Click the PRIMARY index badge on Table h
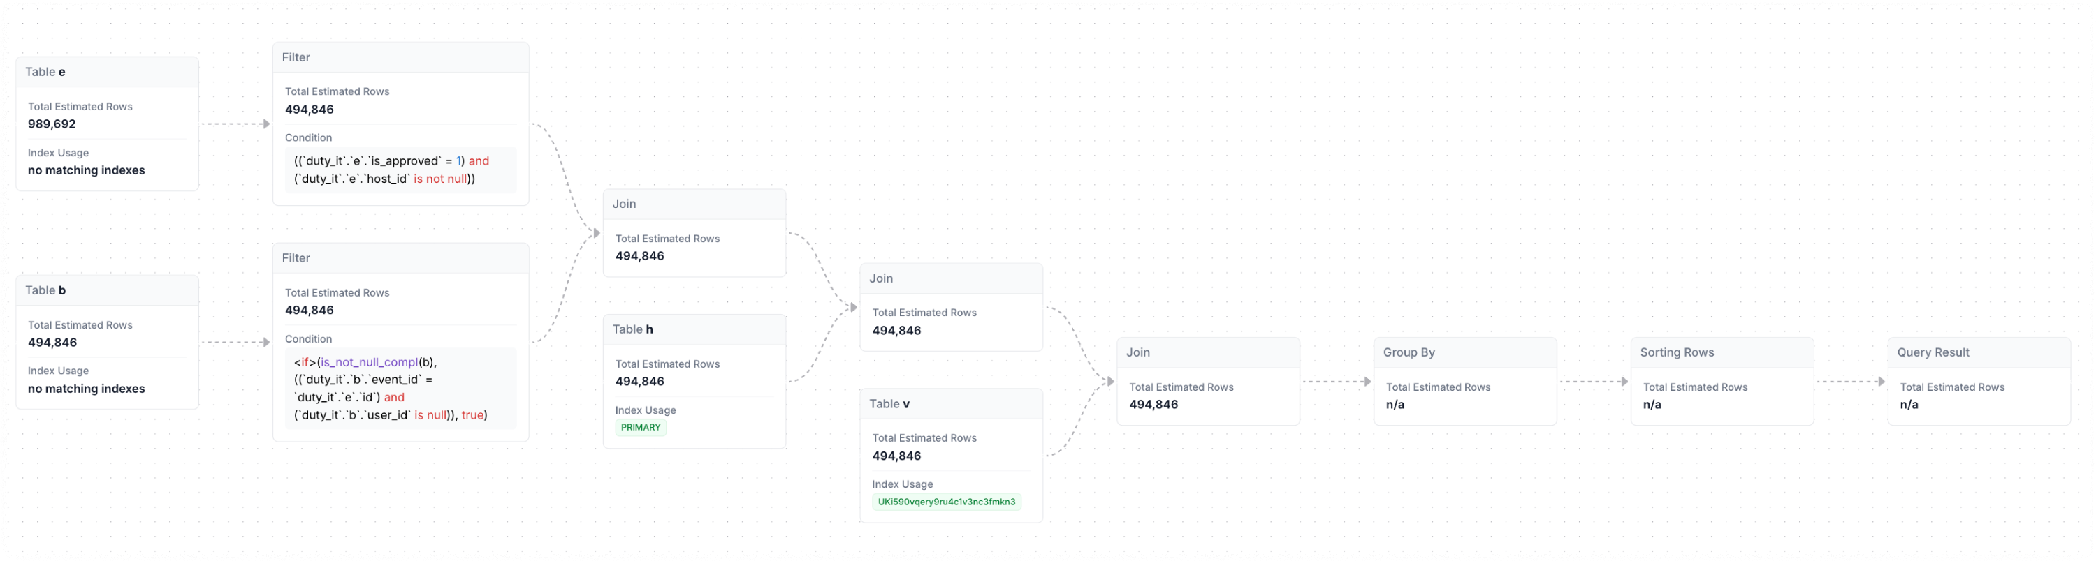Viewport: 2096px width, 561px height. 641,428
